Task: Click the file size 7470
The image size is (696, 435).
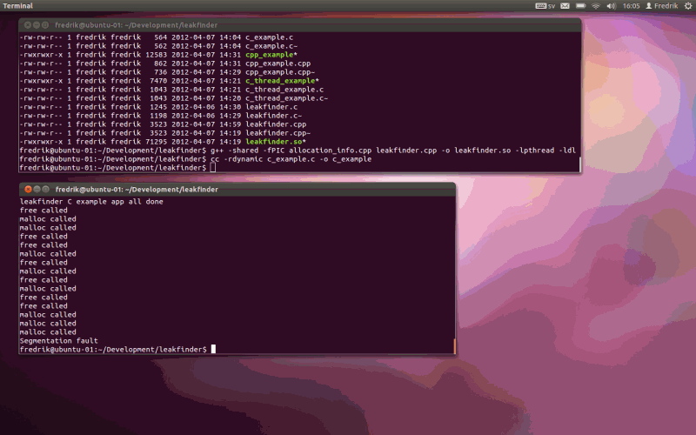Action: tap(158, 81)
